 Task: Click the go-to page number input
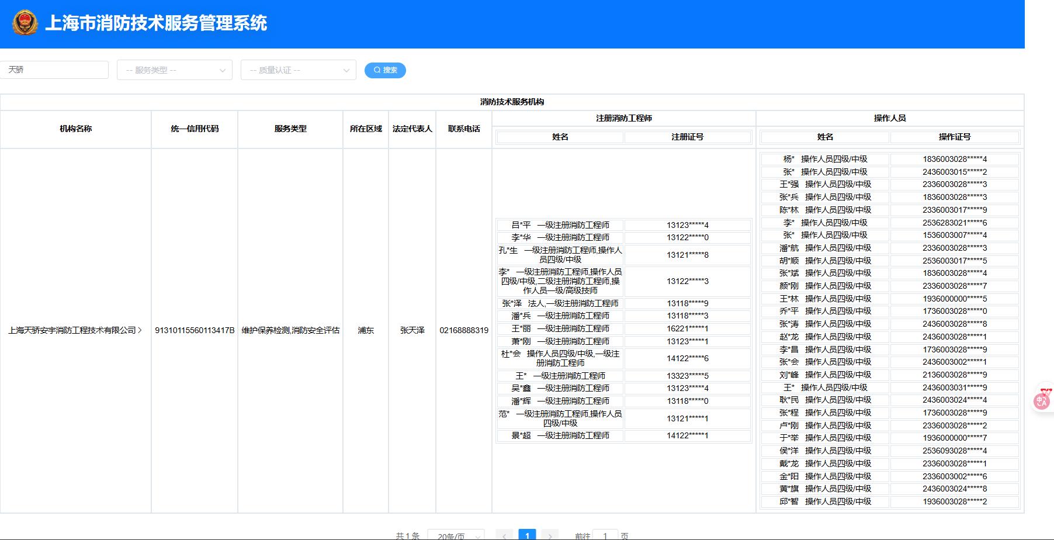(x=605, y=535)
